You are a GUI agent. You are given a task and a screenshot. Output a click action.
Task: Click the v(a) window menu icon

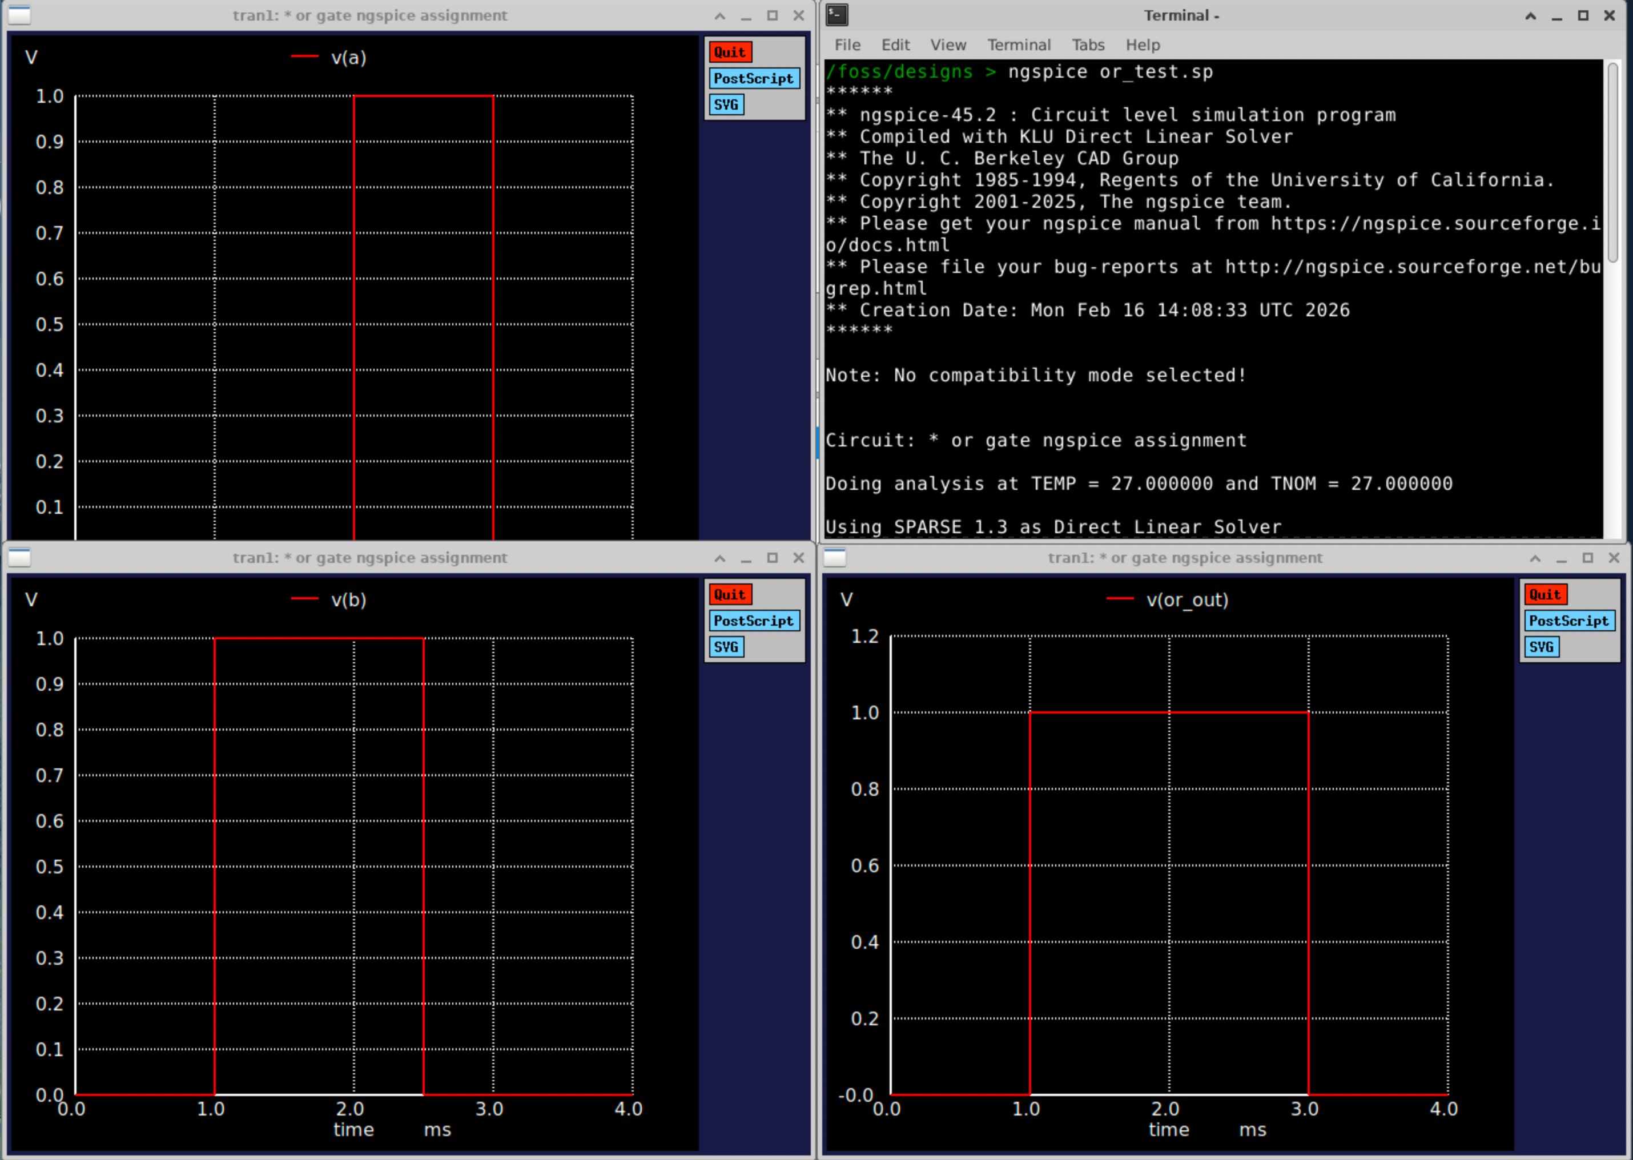(19, 15)
